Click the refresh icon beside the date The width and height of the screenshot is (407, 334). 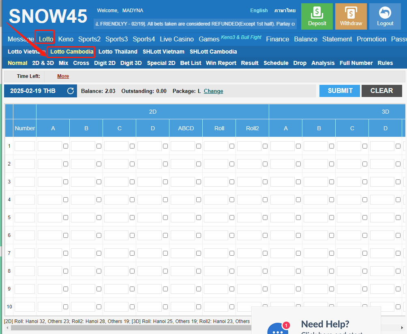pyautogui.click(x=71, y=91)
